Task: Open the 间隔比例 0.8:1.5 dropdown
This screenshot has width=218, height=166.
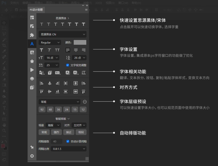Action: coord(69,149)
